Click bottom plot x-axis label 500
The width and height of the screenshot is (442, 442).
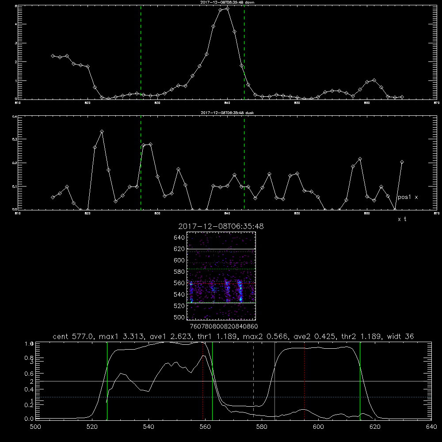[35, 427]
